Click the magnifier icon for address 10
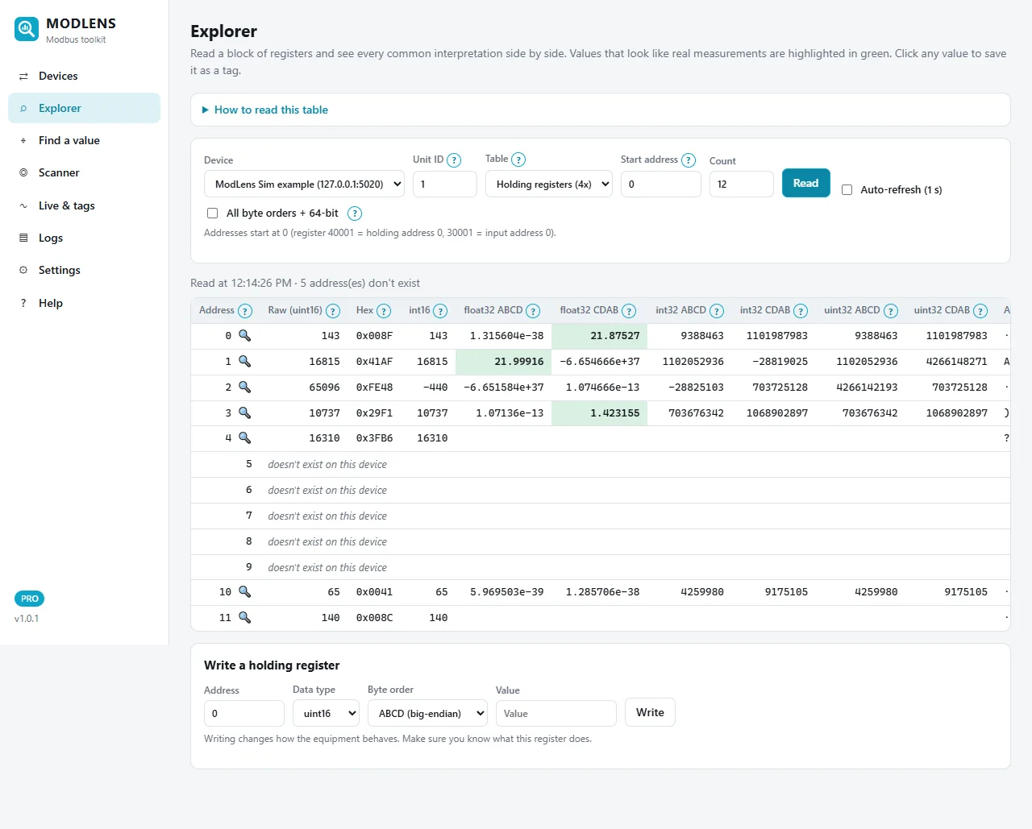 click(x=244, y=592)
